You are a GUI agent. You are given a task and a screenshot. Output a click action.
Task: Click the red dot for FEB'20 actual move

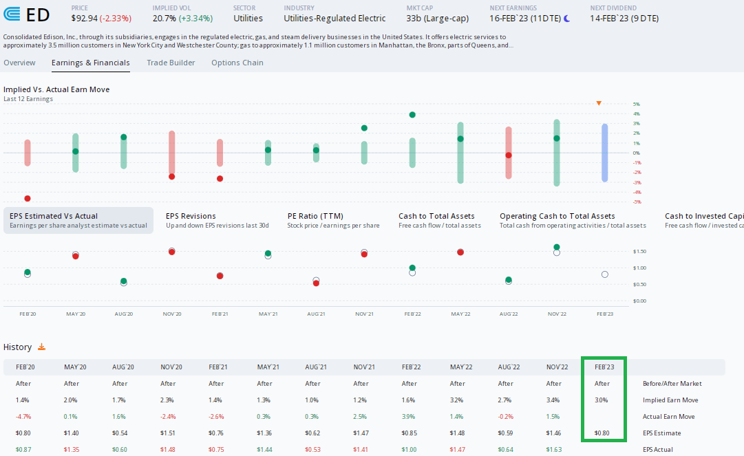click(28, 199)
